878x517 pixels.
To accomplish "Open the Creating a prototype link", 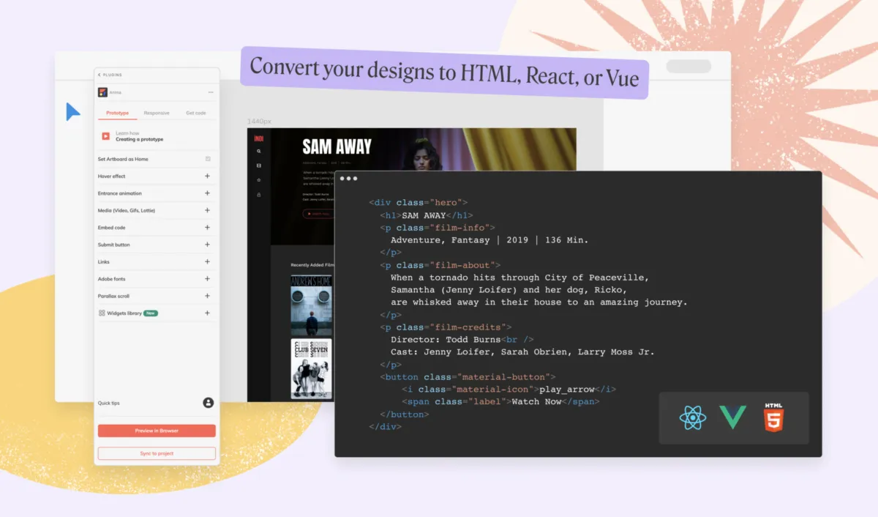I will (139, 139).
